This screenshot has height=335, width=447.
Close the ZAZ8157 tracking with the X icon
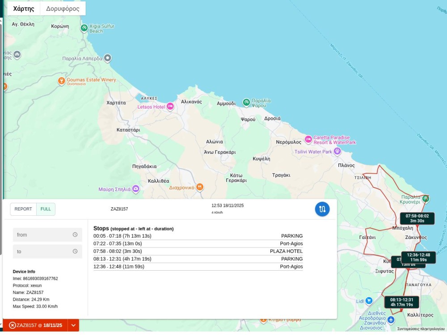coord(12,325)
